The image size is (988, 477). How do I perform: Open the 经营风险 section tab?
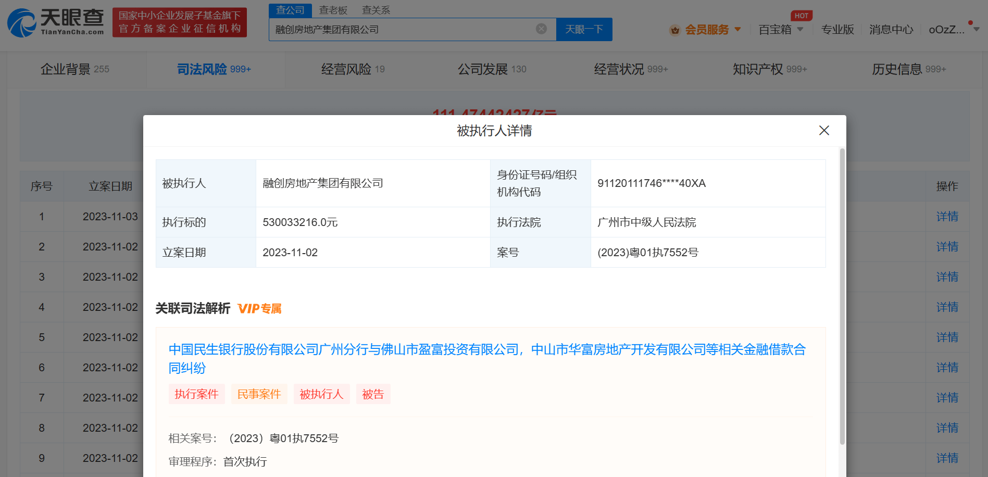(353, 69)
